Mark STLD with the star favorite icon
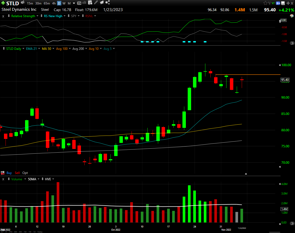The width and height of the screenshot is (295, 233). pos(265,3)
